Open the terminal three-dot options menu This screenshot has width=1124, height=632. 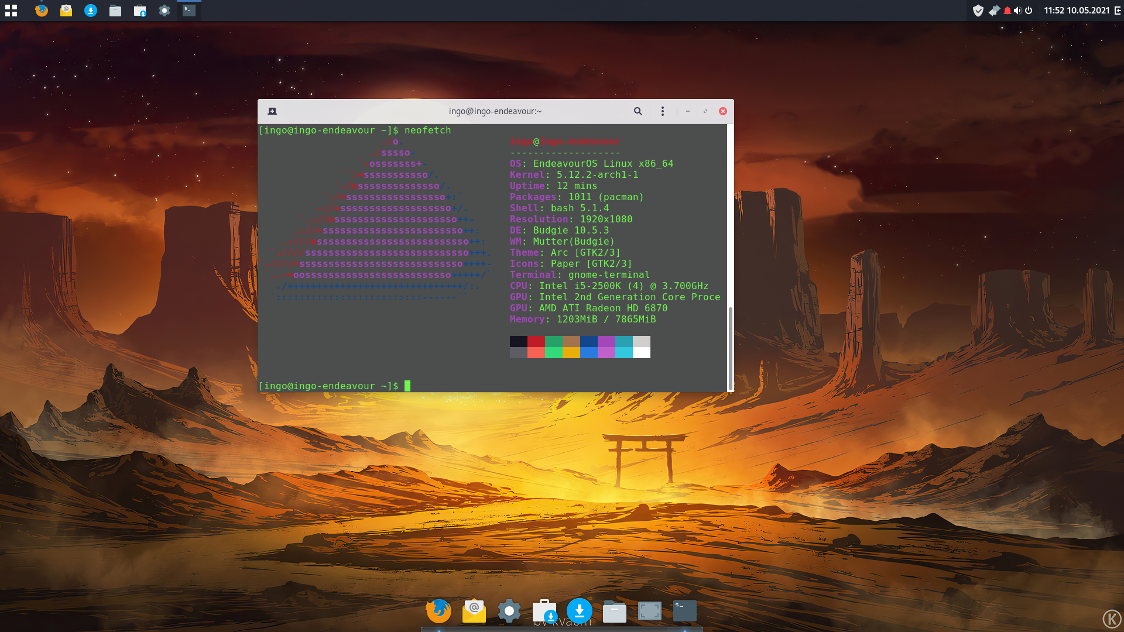click(662, 111)
